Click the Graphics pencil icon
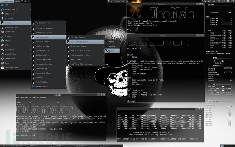This screenshot has width=235, height=147. tap(2, 36)
